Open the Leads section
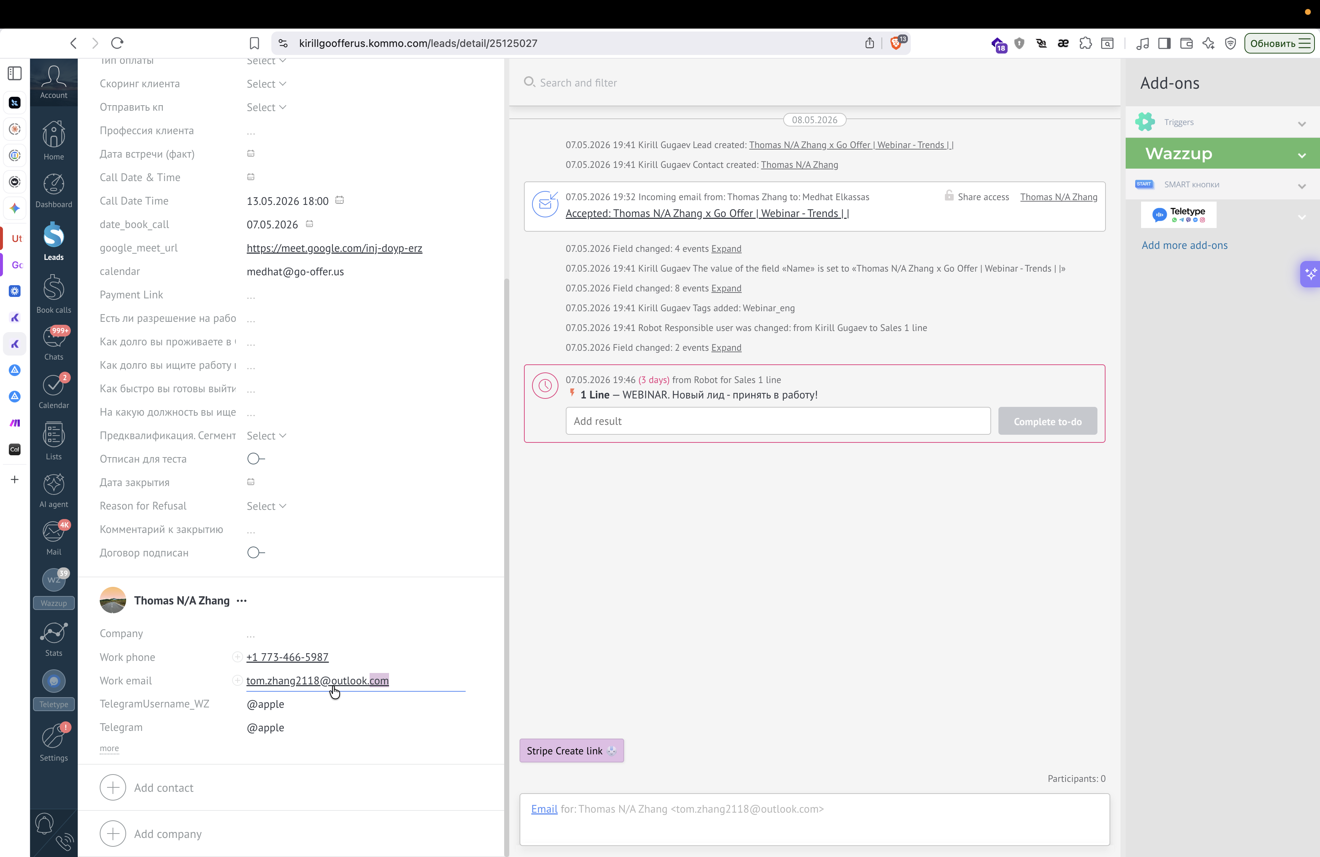 tap(54, 242)
